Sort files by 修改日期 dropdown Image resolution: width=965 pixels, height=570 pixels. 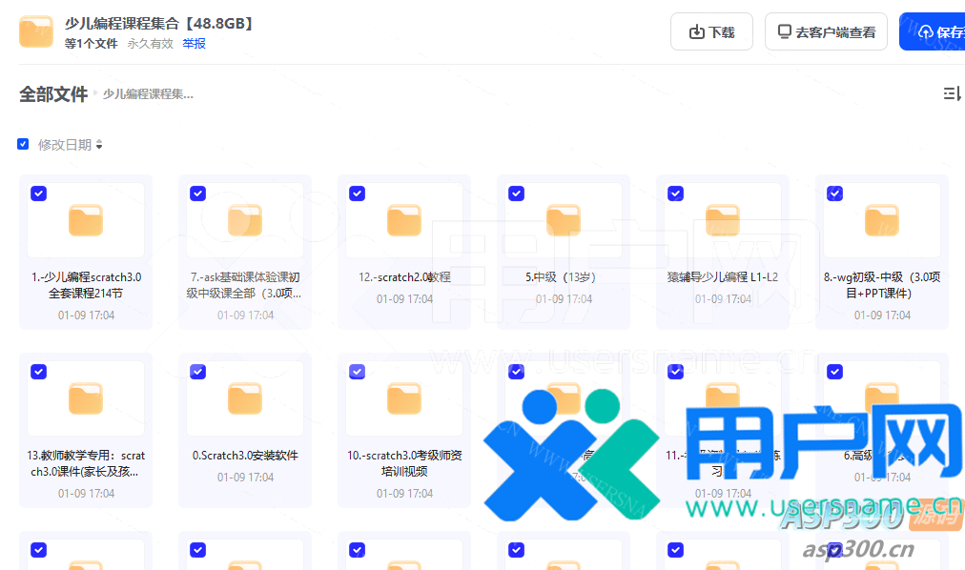click(x=71, y=145)
